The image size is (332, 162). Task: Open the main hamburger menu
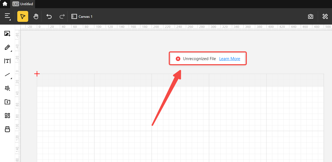pyautogui.click(x=7, y=16)
